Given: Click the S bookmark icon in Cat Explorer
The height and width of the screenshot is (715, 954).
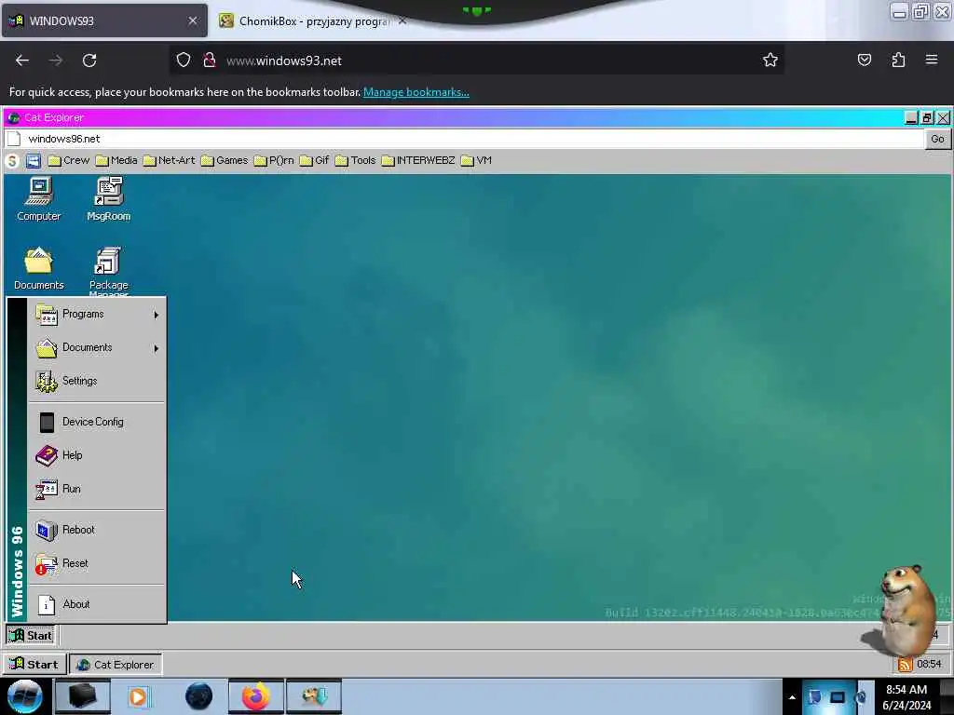Looking at the screenshot, I should (12, 160).
